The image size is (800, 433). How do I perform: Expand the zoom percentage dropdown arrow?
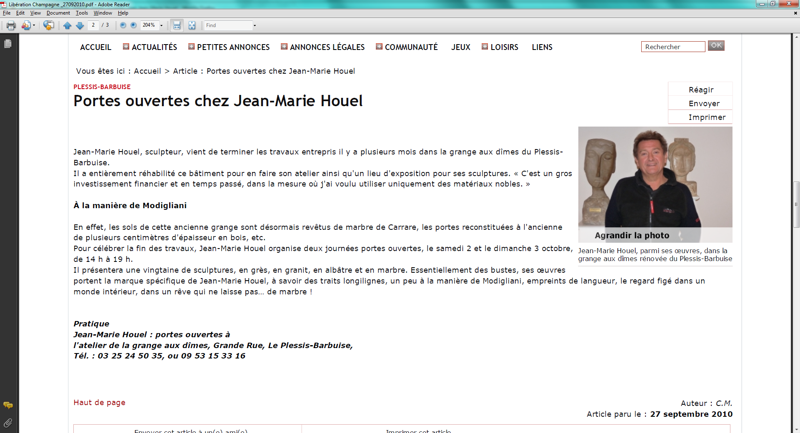click(162, 26)
